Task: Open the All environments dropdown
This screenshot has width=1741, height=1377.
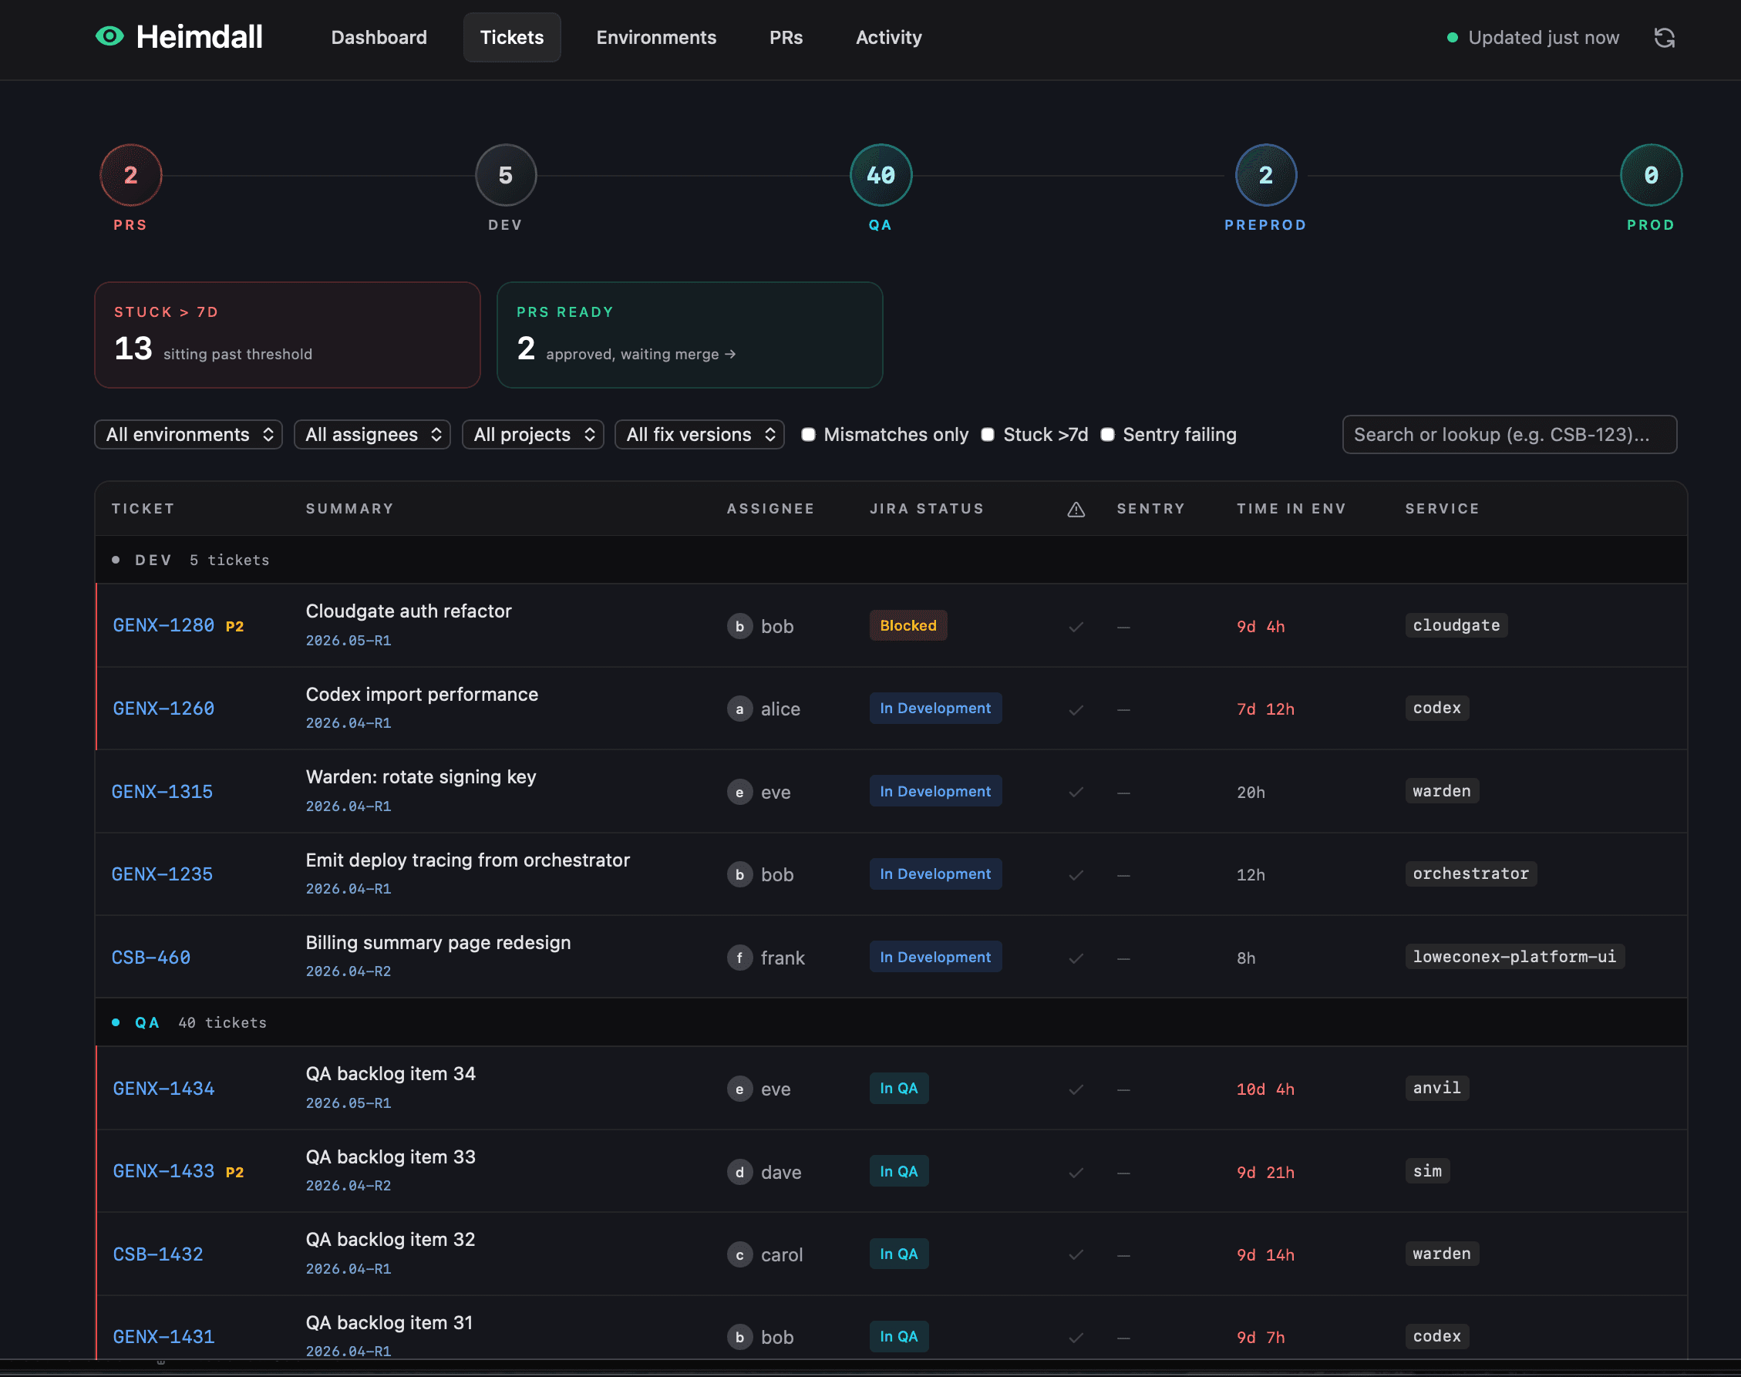Action: point(188,435)
